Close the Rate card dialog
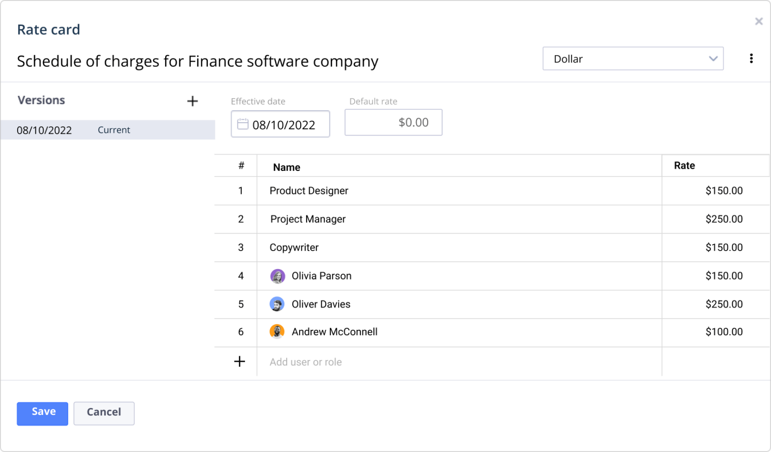The width and height of the screenshot is (771, 452). [758, 22]
